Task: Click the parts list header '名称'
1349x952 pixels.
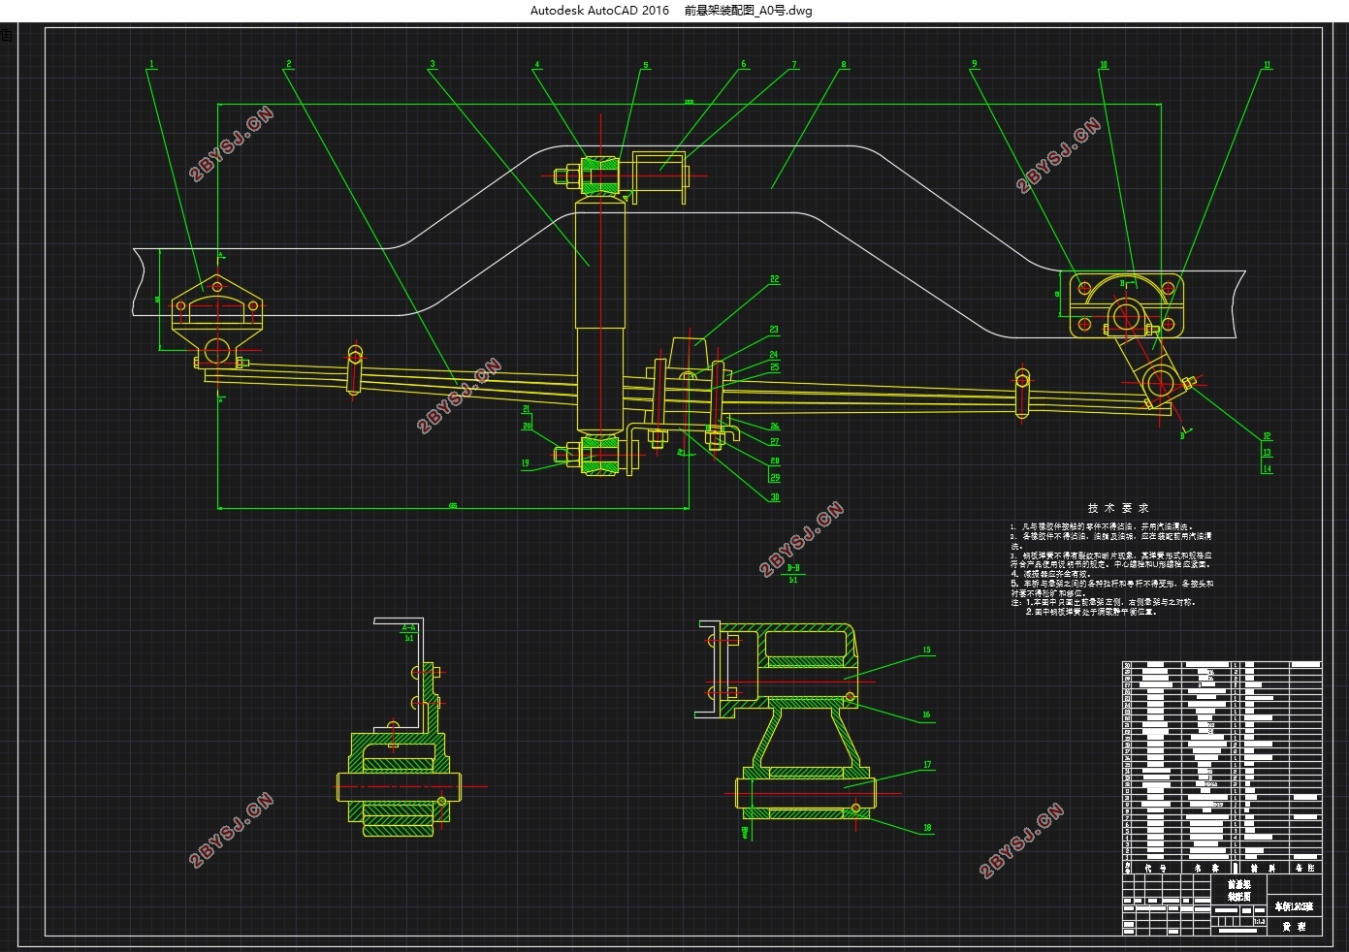Action: click(1207, 869)
